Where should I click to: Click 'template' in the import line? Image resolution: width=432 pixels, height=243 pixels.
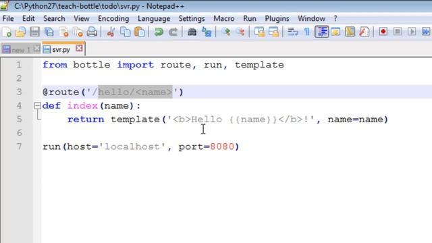coord(259,65)
